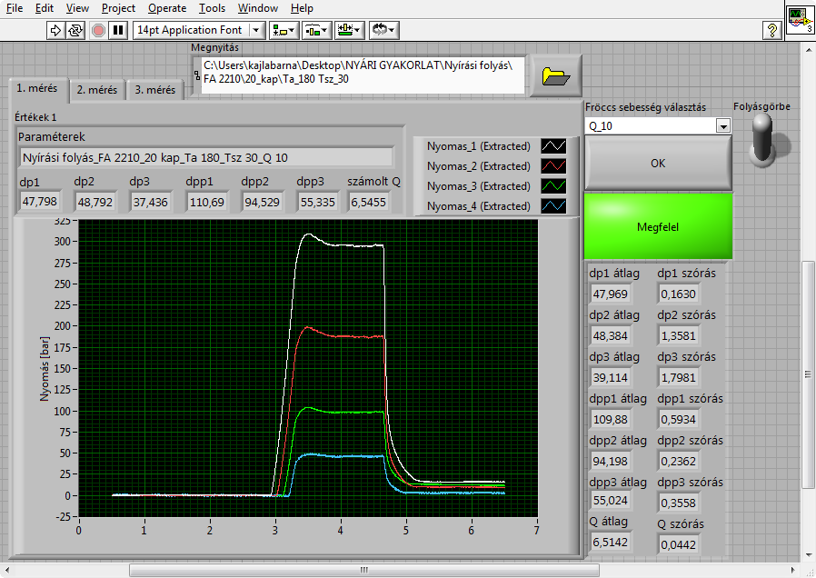Click the dp1 szórás value 0,1630

(x=678, y=294)
